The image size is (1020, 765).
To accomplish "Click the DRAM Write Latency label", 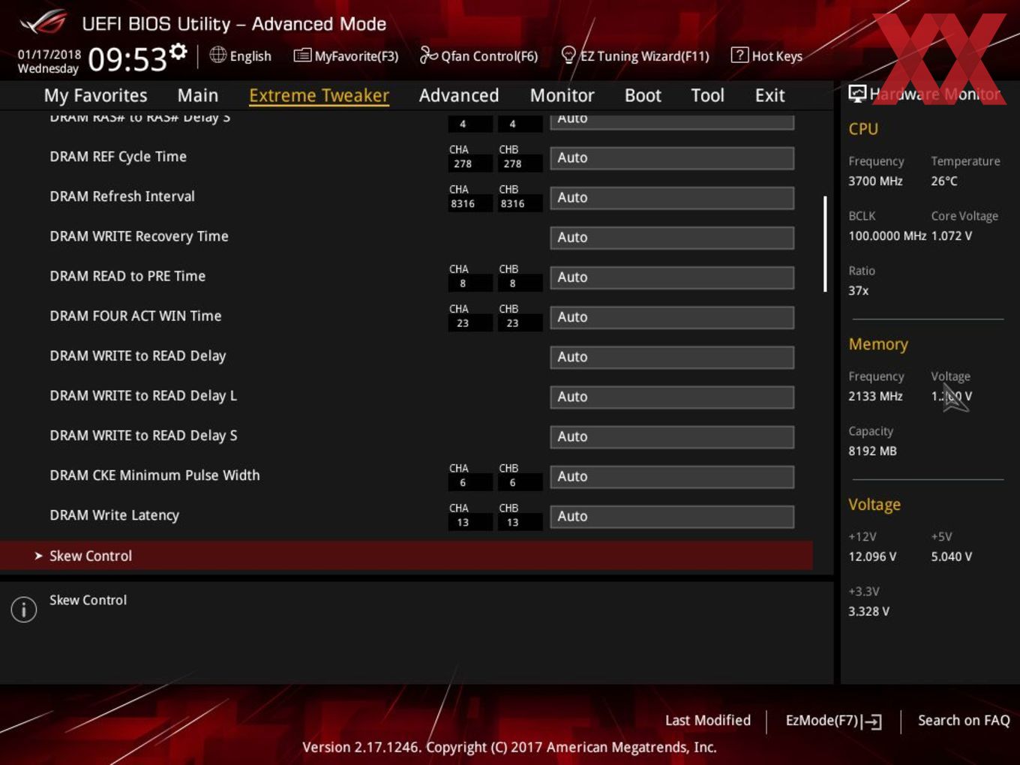I will (114, 515).
